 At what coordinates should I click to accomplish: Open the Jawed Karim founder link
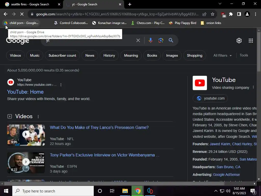click(220, 144)
